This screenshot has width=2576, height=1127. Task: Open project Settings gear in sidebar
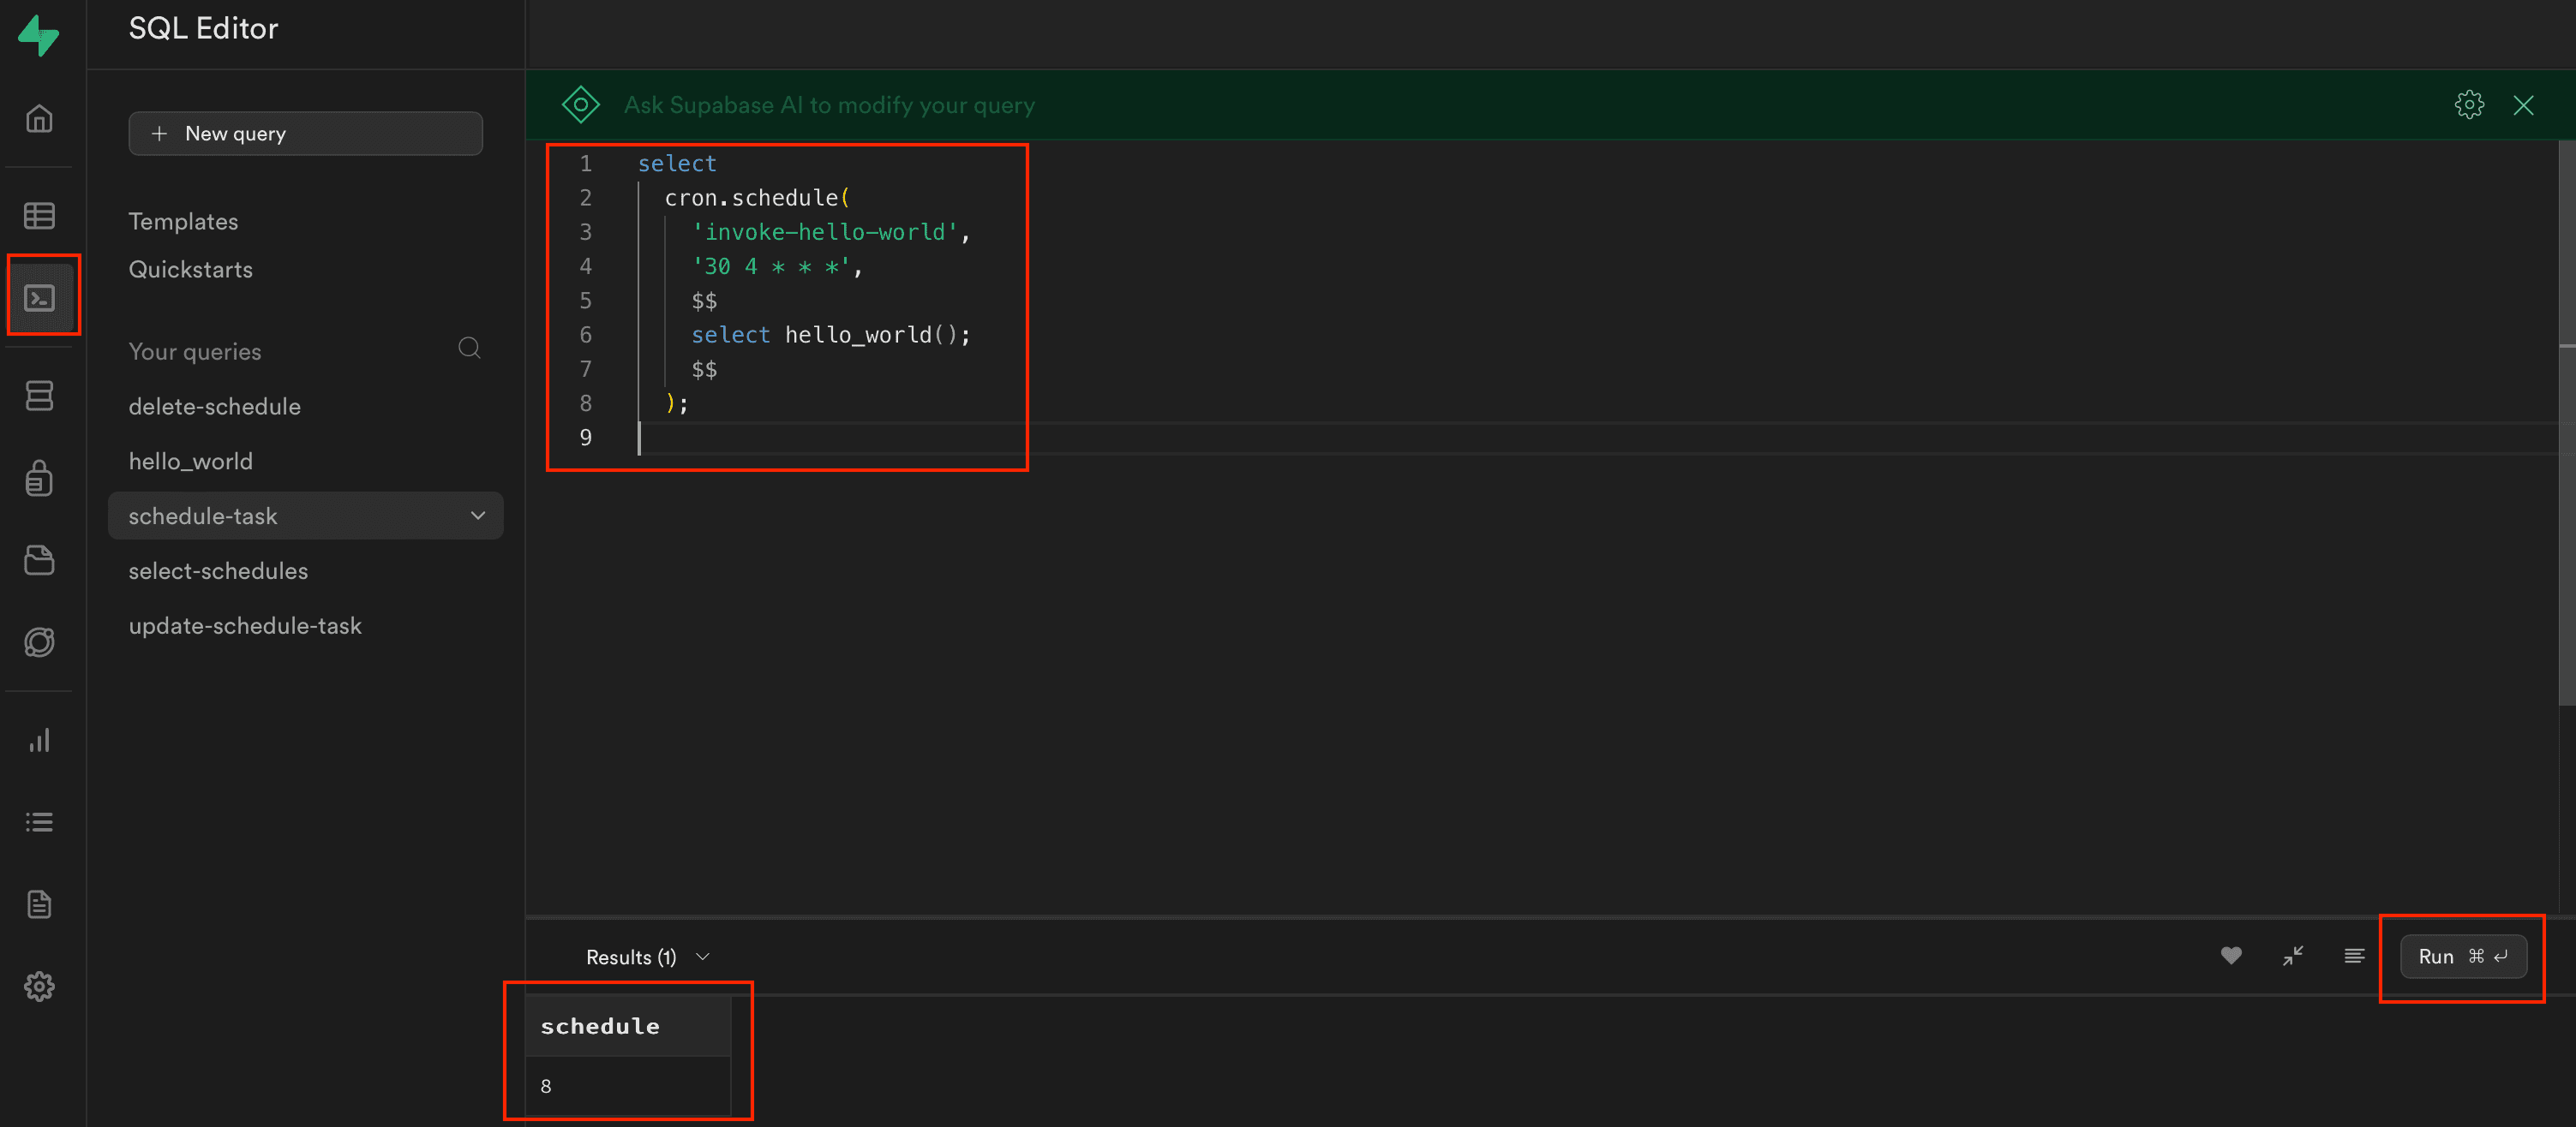[39, 987]
